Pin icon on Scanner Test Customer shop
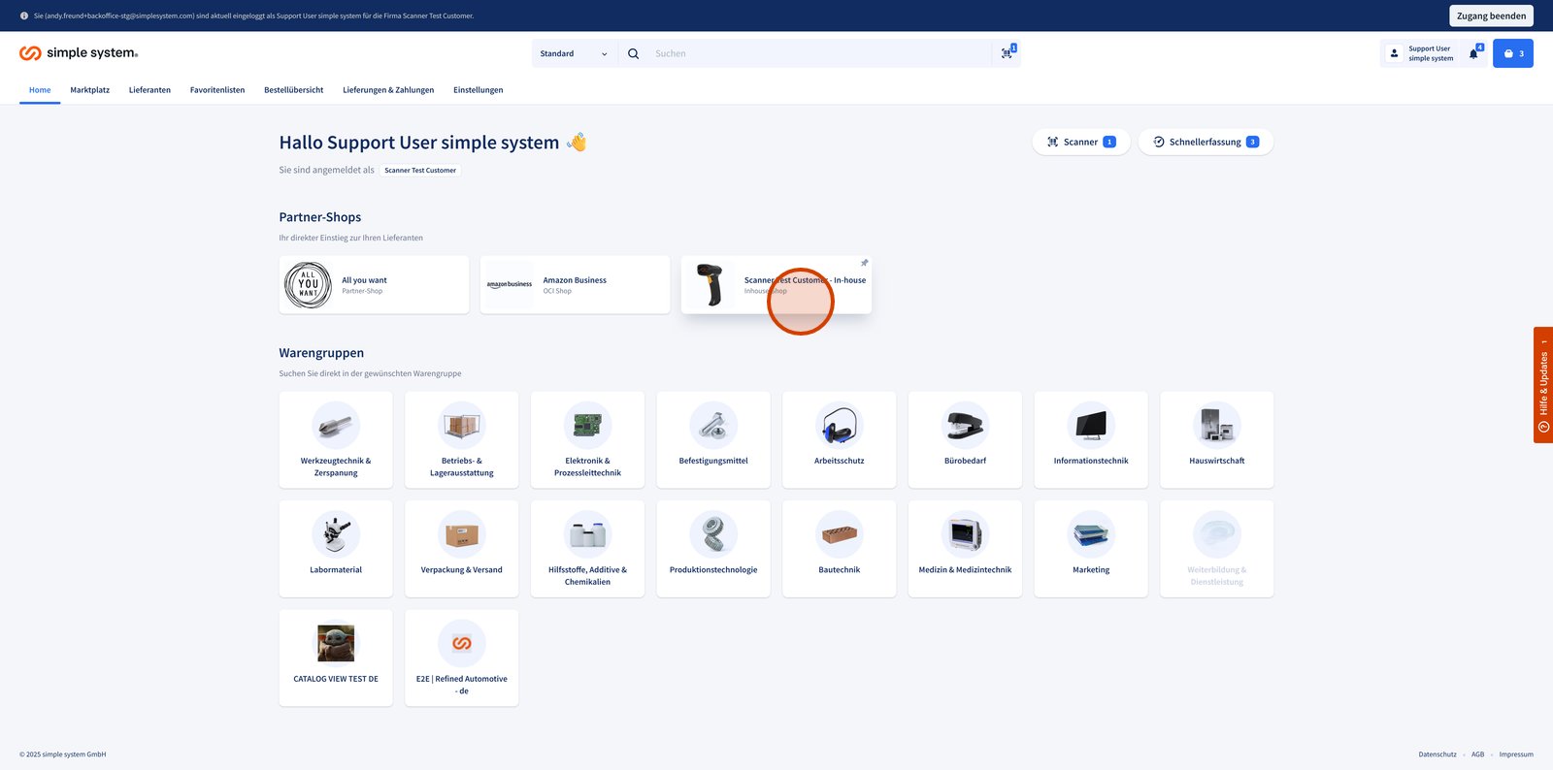 pyautogui.click(x=864, y=263)
